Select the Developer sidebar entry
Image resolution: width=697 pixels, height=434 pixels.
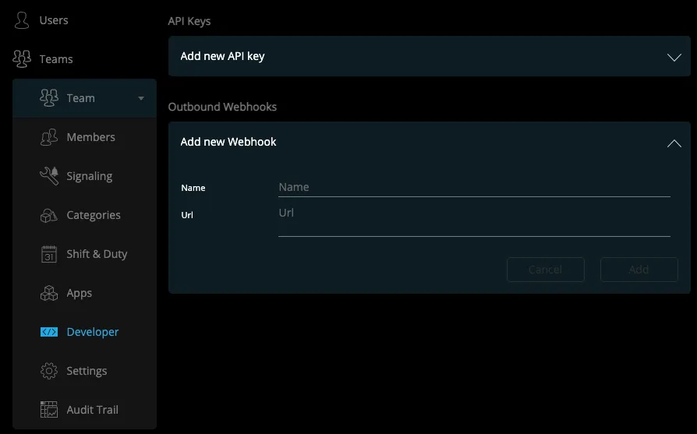[x=93, y=332]
